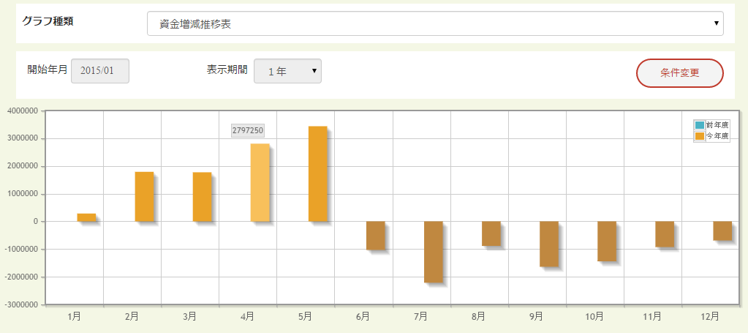This screenshot has width=748, height=333.
Task: Click the 開始年月 date field
Action: [x=100, y=71]
